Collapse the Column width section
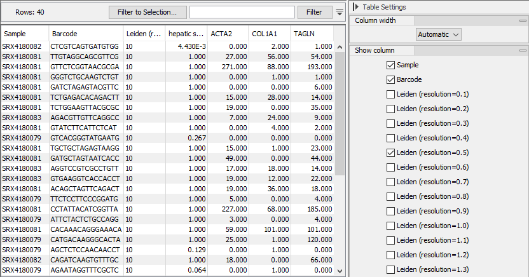The height and width of the screenshot is (277, 529). pyautogui.click(x=523, y=20)
